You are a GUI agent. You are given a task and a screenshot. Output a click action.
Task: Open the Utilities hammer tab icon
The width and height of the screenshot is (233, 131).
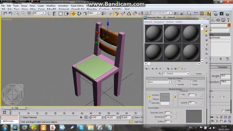click(x=228, y=20)
